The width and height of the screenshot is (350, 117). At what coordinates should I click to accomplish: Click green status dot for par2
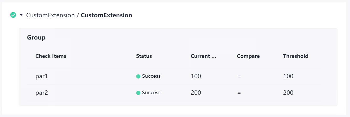[x=138, y=93]
